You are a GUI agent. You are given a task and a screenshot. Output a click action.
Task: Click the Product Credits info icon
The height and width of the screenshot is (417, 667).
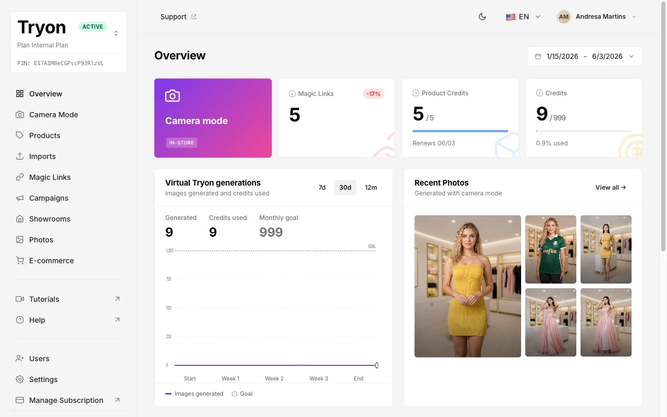(416, 93)
